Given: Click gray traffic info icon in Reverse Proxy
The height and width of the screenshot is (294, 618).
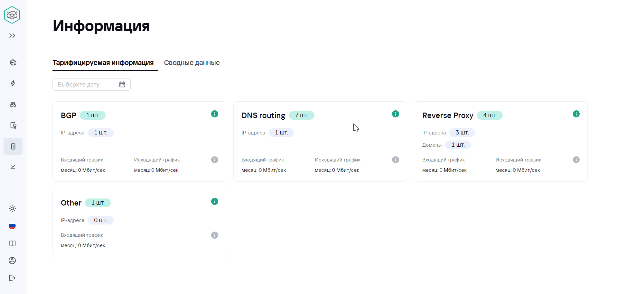Looking at the screenshot, I should coord(576,160).
